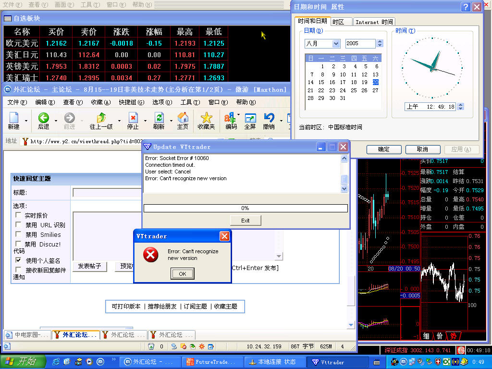Click OK in the VTtrader error dialog
Image resolution: width=492 pixels, height=369 pixels.
(182, 273)
